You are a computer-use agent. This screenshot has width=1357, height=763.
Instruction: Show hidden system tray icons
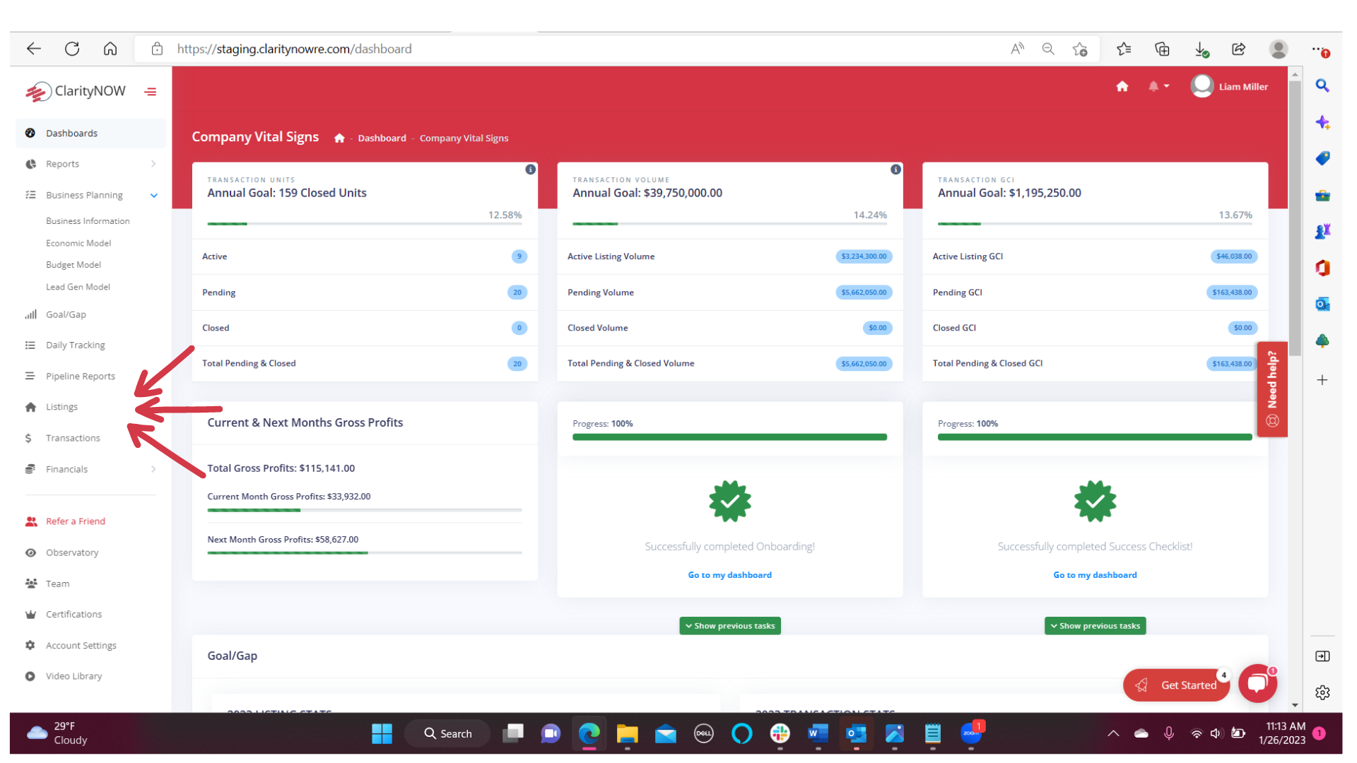(1113, 733)
